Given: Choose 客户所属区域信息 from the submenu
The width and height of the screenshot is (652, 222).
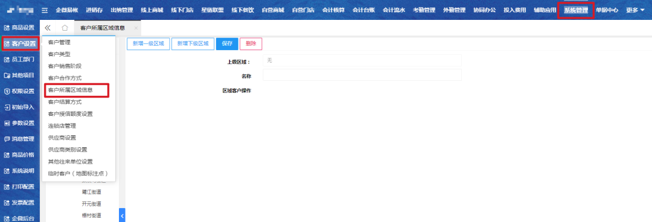Looking at the screenshot, I should 70,90.
